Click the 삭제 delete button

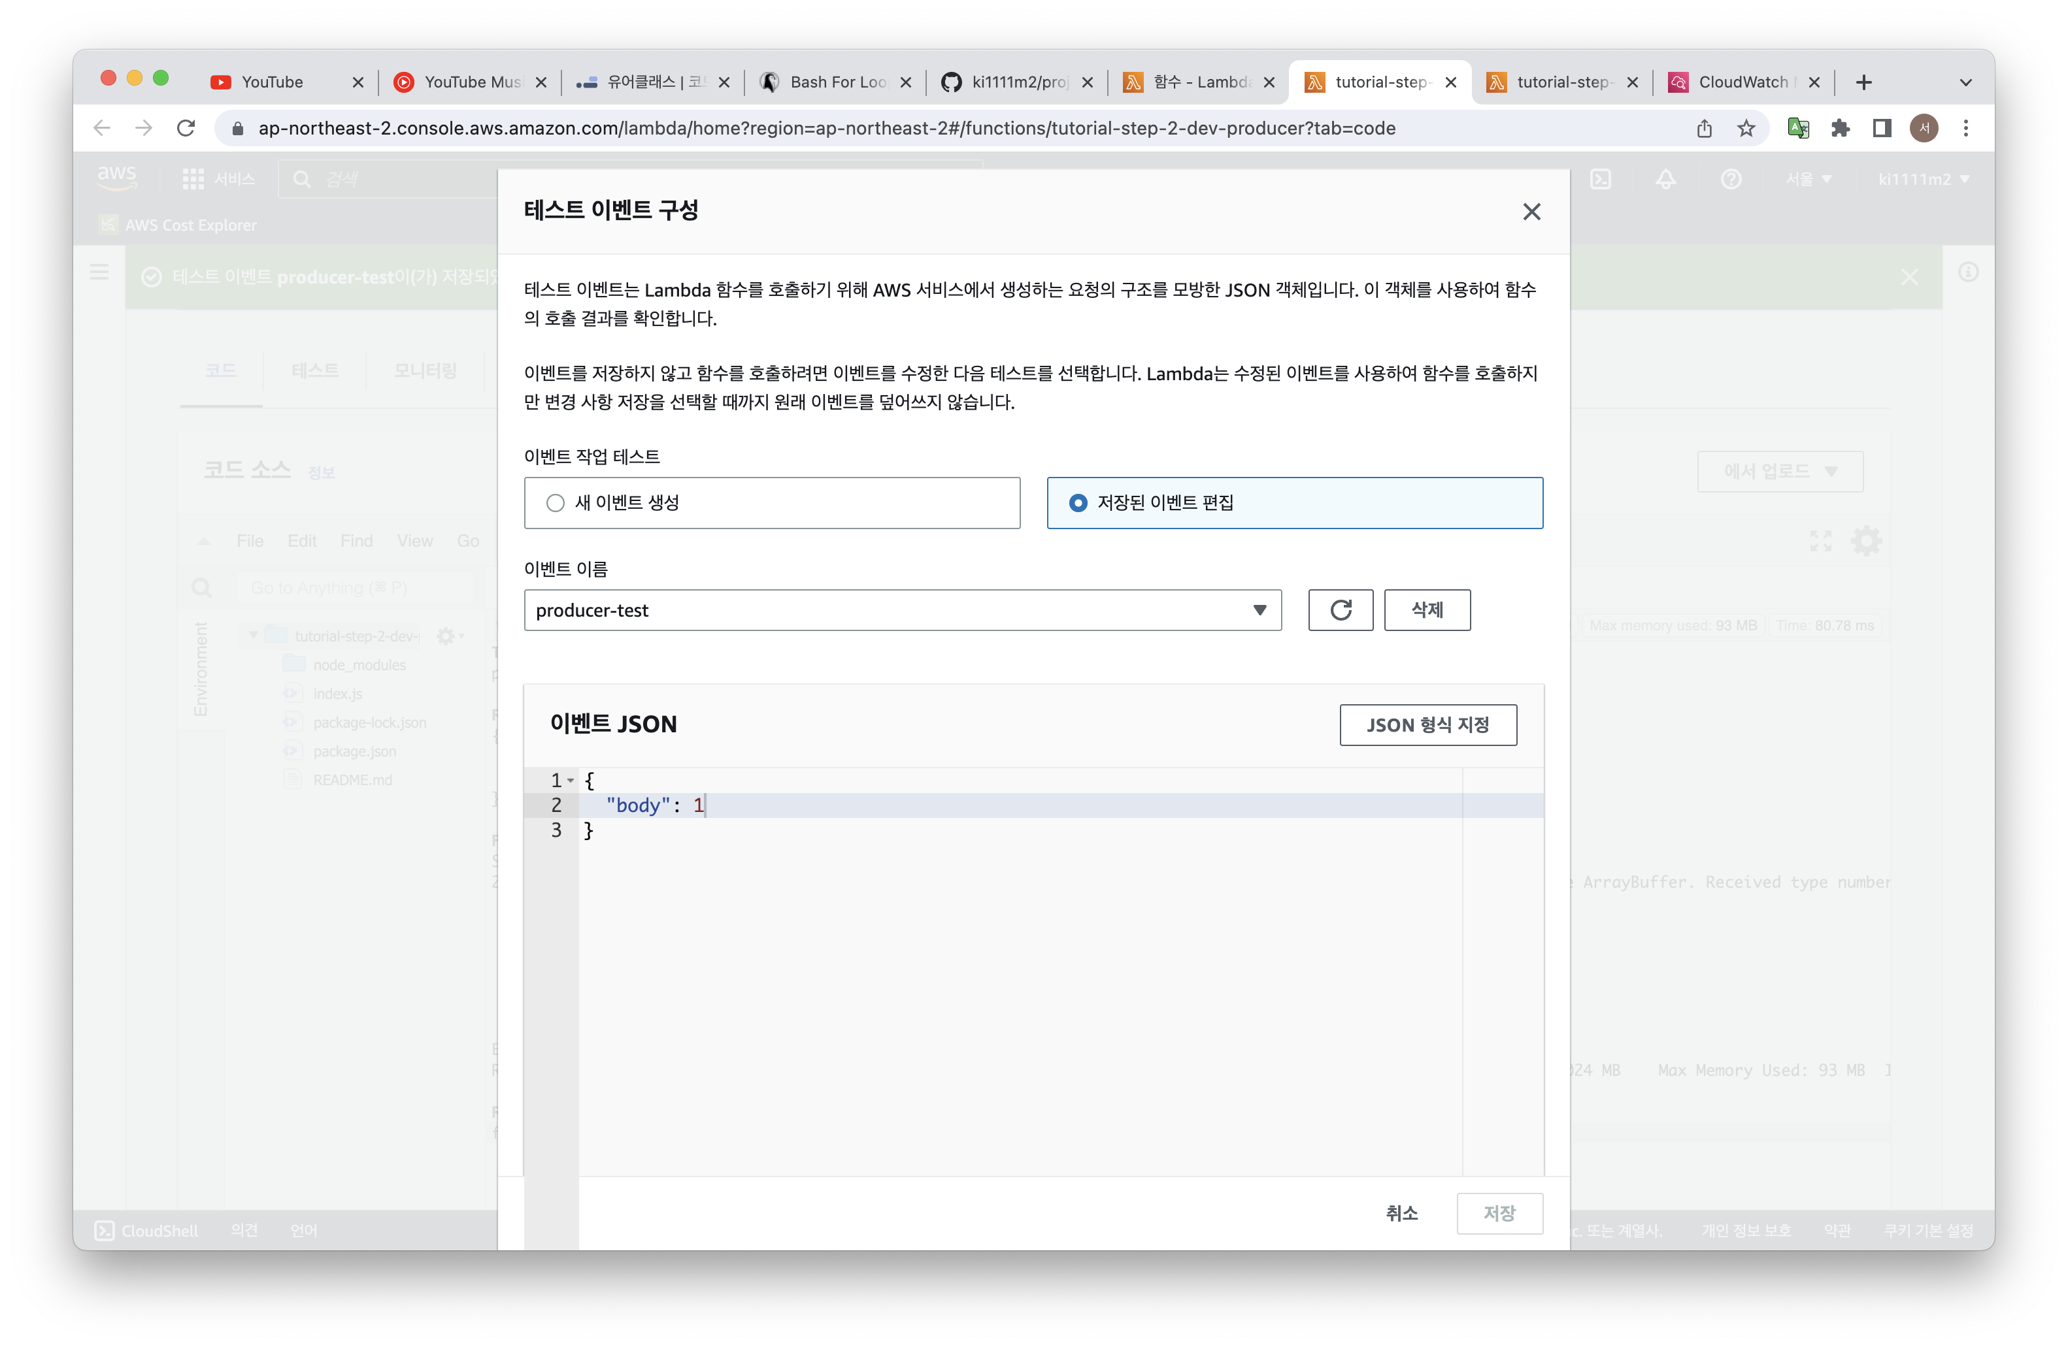(x=1426, y=609)
